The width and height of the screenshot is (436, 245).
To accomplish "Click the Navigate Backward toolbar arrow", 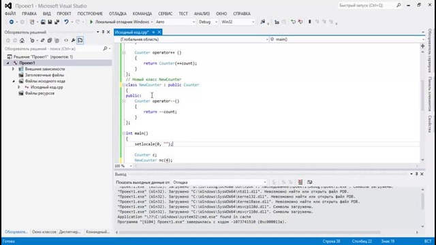I will [12, 22].
